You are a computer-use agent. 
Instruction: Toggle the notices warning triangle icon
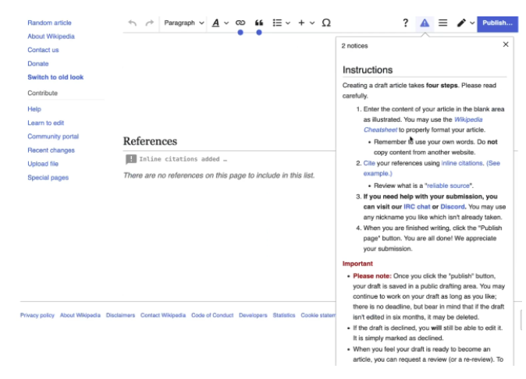pos(425,23)
